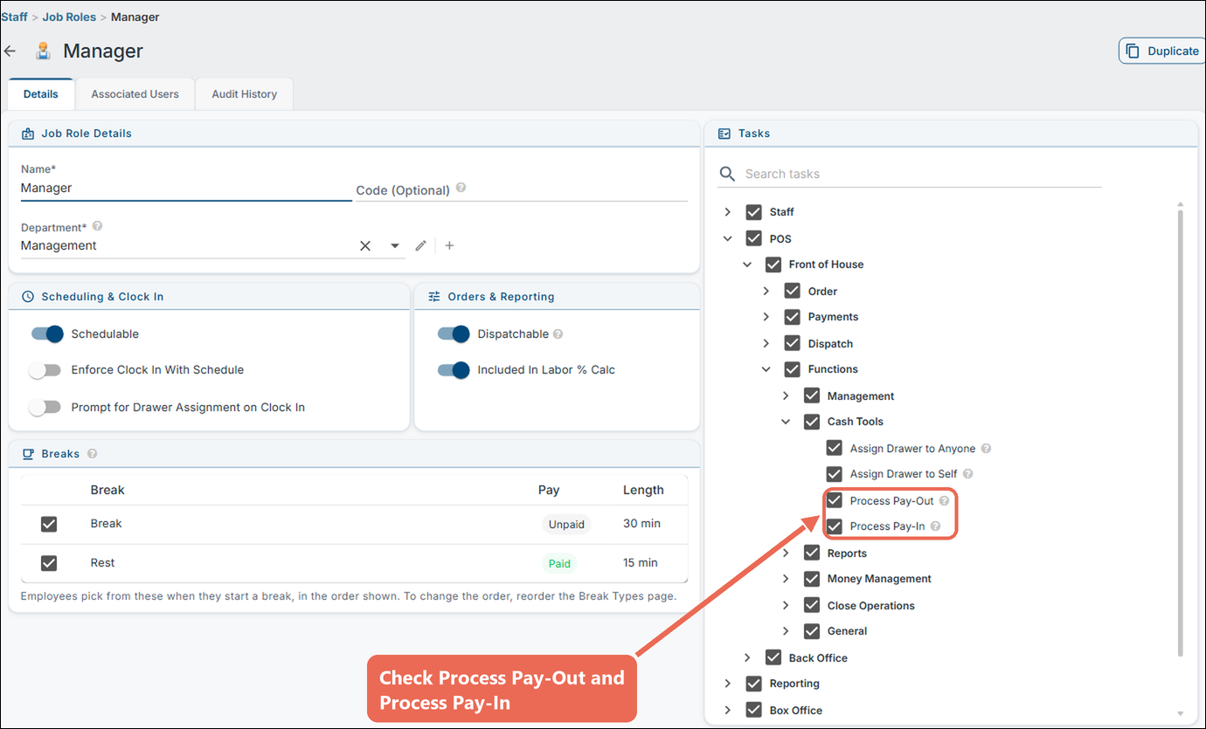1206x729 pixels.
Task: Click help icon beside Process Pay-In
Action: 935,526
